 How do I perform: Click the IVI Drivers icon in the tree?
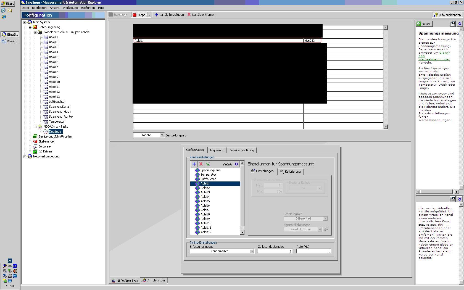pyautogui.click(x=35, y=151)
